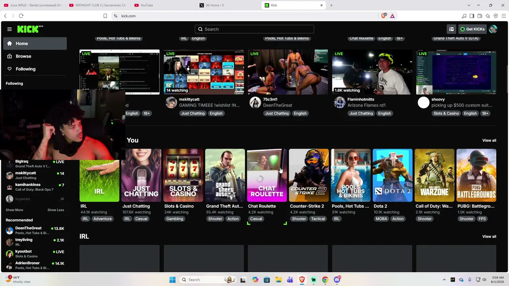Viewport: 509px width, 286px height.
Task: Open the PUBG Battlegrounds category card
Action: pos(476,175)
